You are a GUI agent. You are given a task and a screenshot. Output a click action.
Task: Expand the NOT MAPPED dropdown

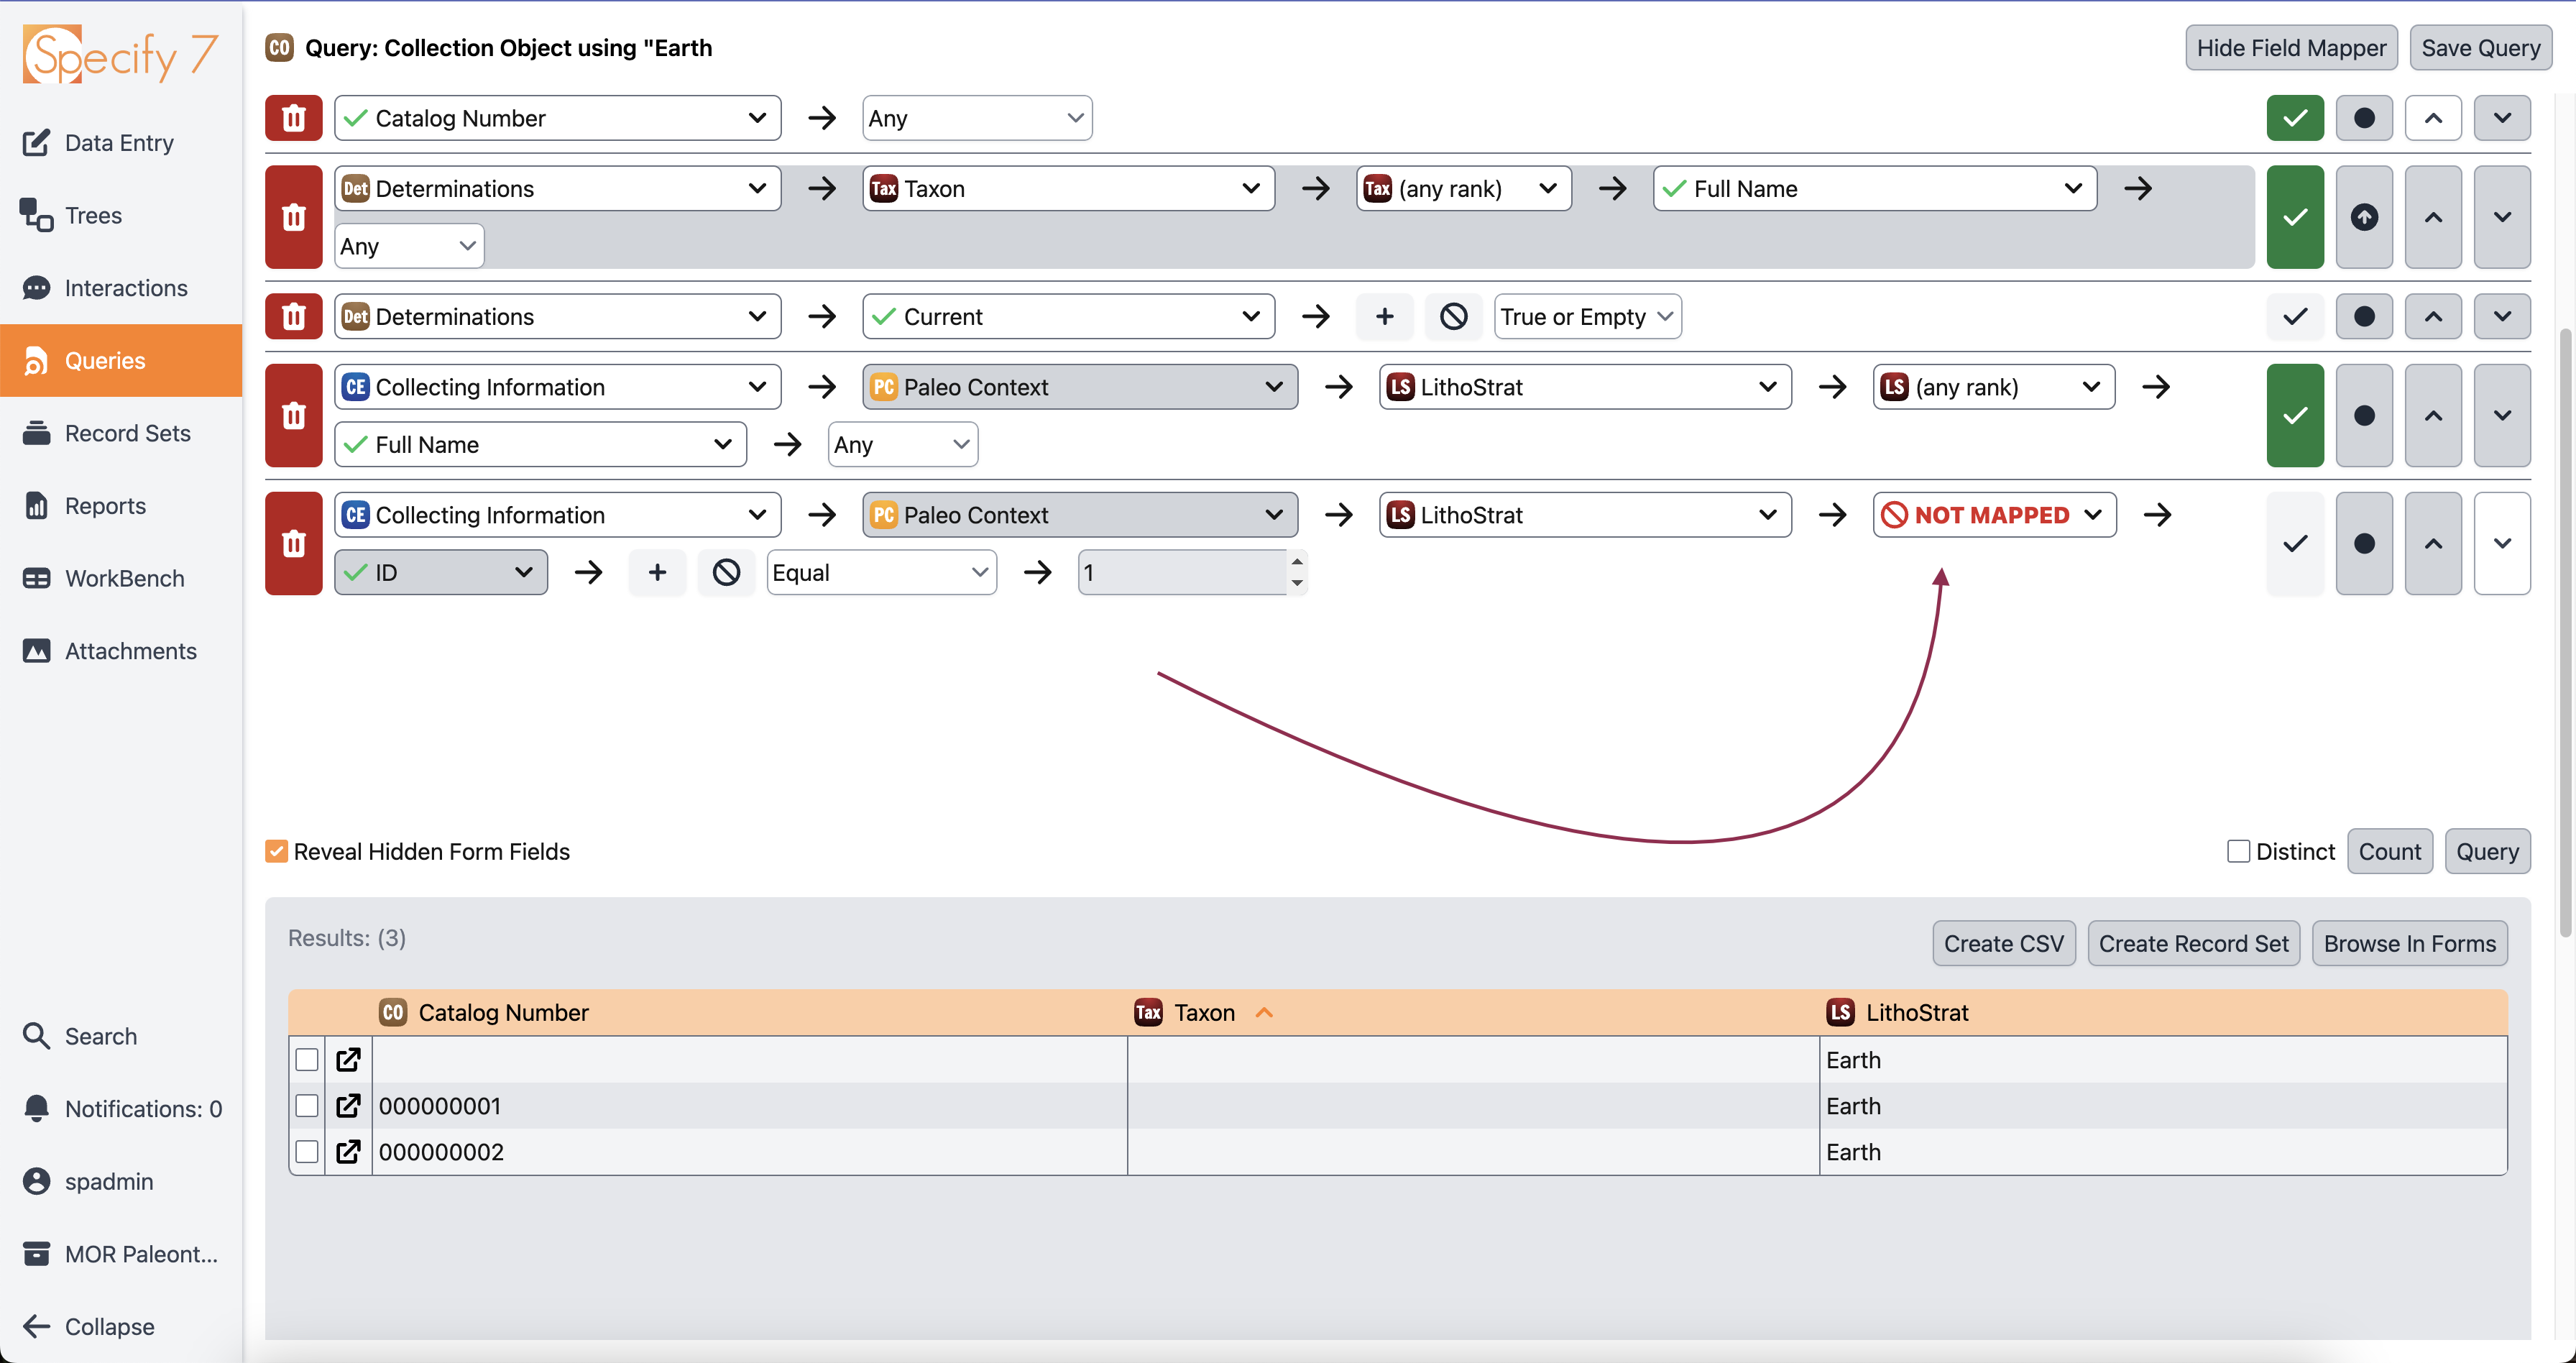[x=1994, y=514]
